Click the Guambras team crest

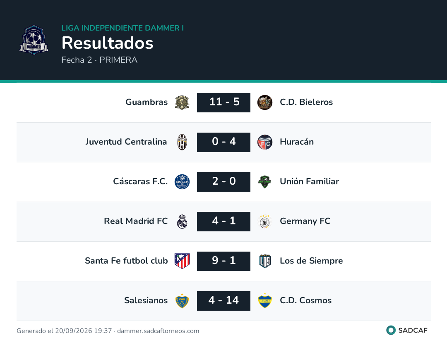click(182, 102)
